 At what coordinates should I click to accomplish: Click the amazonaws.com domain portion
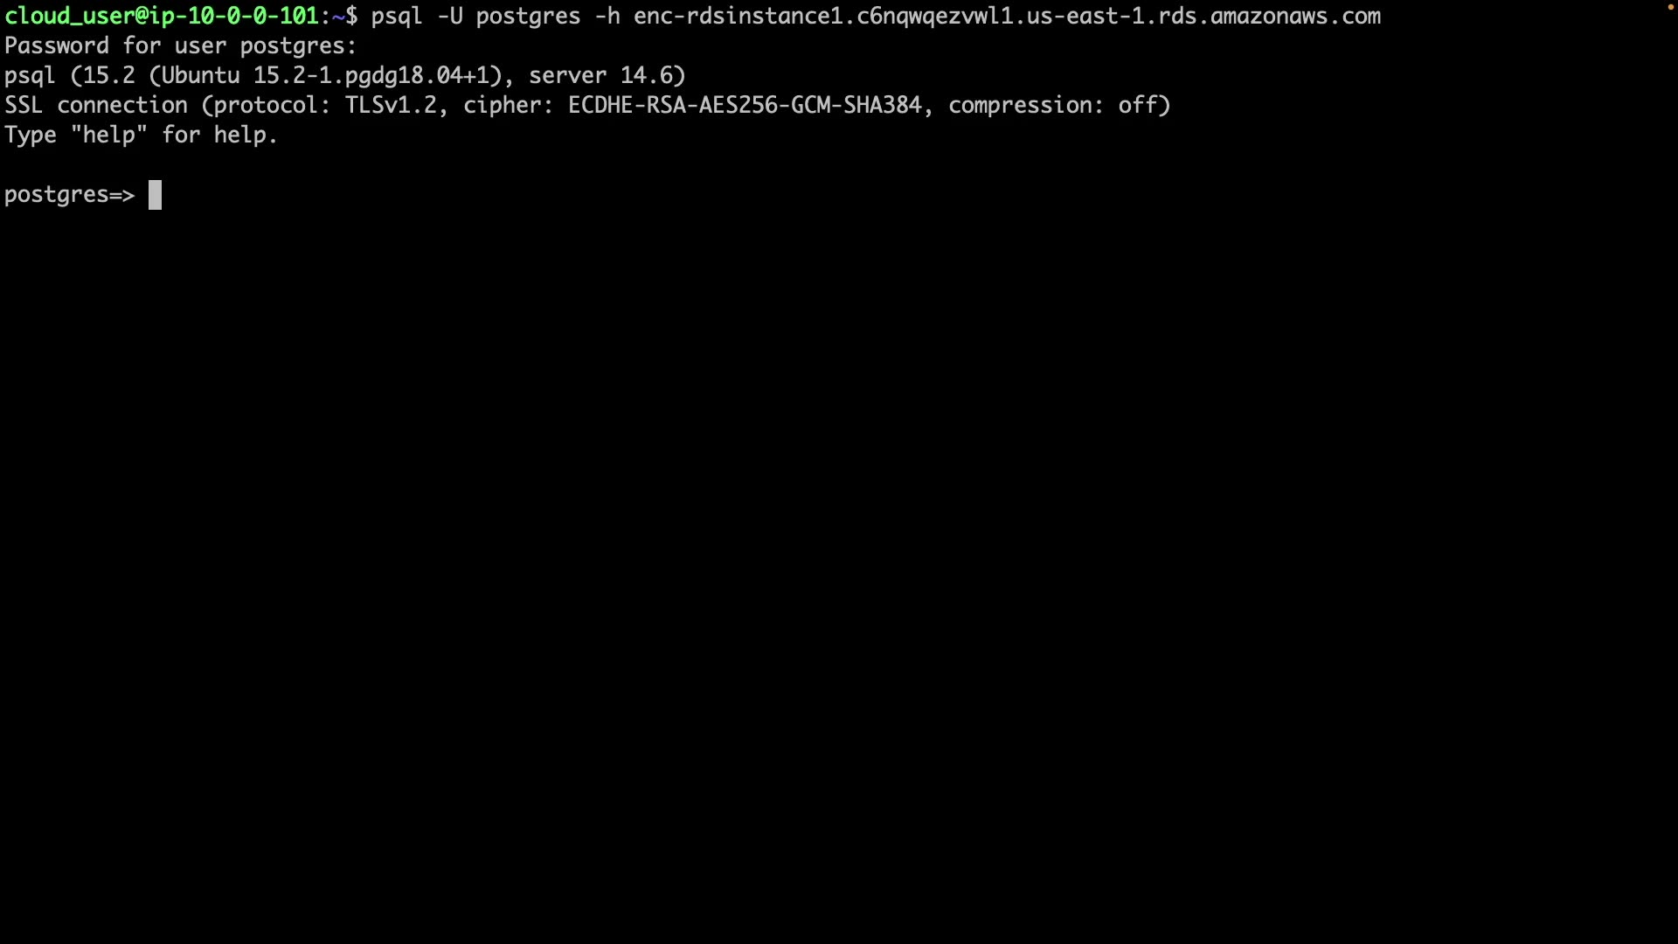coord(1296,17)
